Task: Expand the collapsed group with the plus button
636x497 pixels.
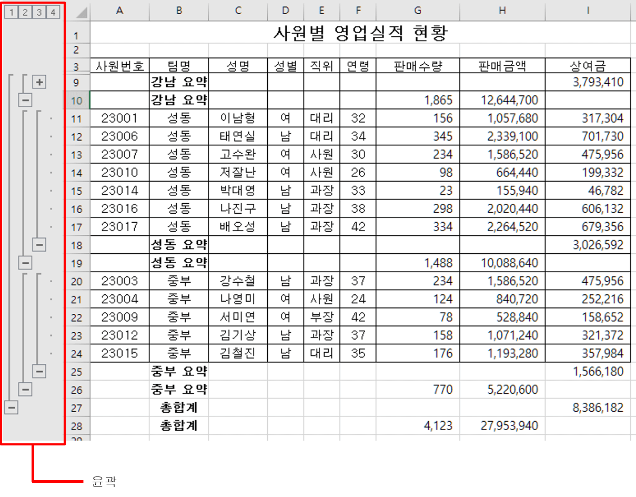Action: (40, 82)
